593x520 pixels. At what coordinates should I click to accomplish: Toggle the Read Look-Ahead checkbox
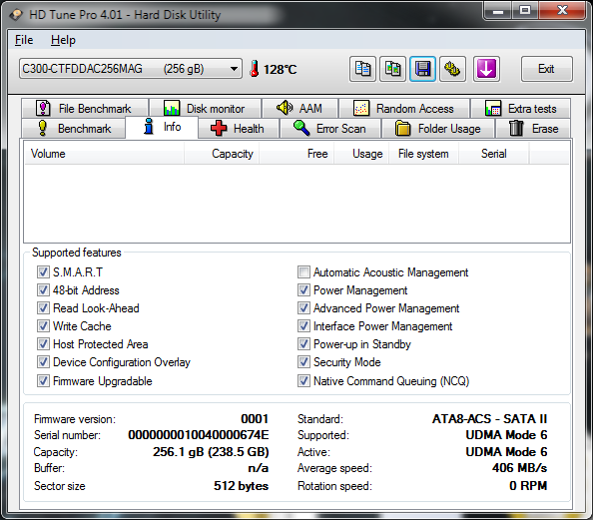(43, 307)
